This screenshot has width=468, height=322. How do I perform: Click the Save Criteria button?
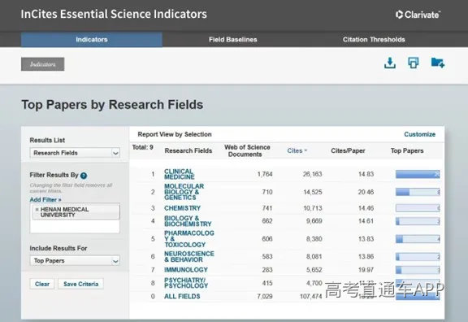click(x=81, y=284)
